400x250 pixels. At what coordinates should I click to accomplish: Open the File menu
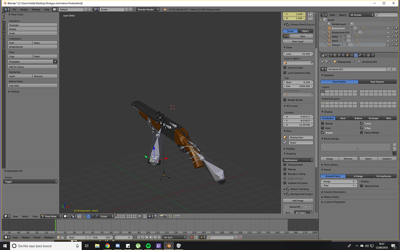pos(14,9)
